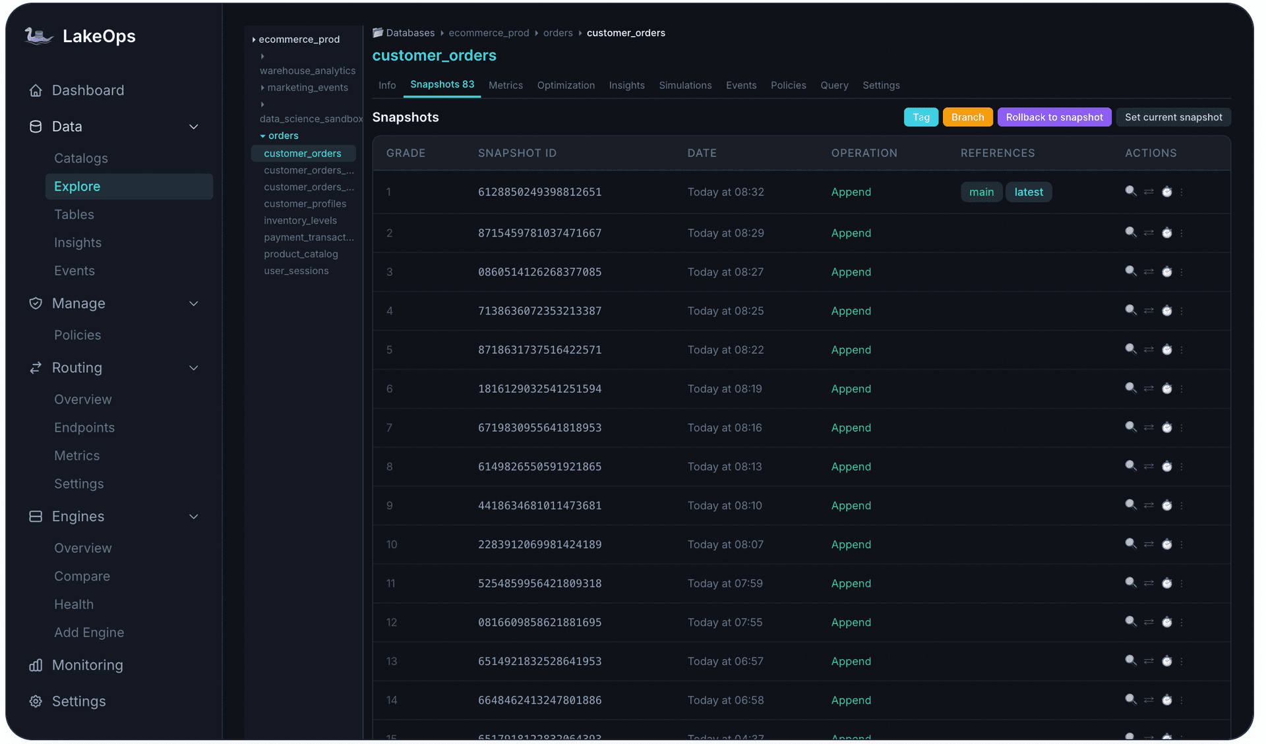Select inventory_levels table in tree
Screen dimensions: 1266x744
click(x=300, y=221)
